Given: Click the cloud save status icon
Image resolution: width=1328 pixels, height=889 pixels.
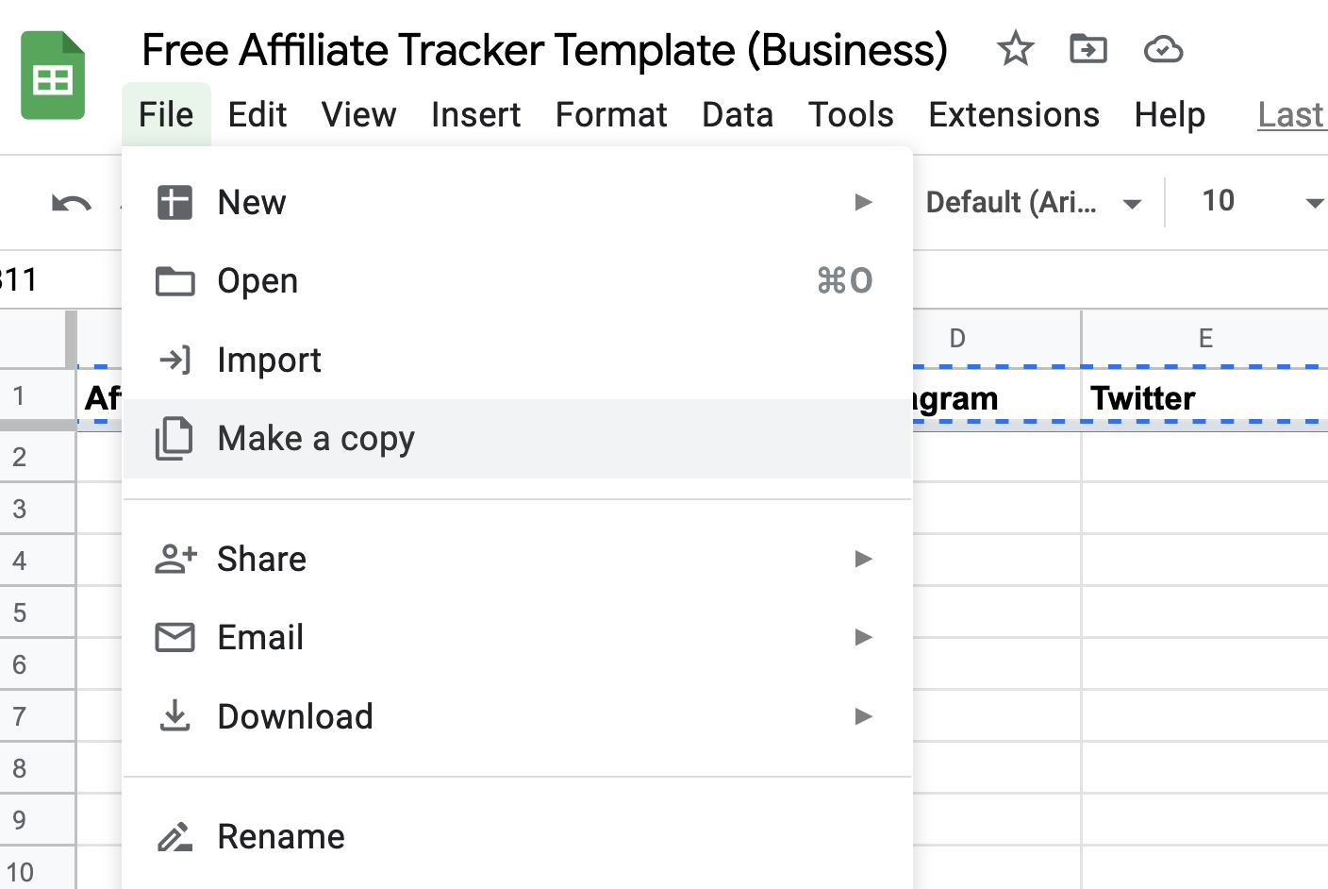Looking at the screenshot, I should 1163,49.
